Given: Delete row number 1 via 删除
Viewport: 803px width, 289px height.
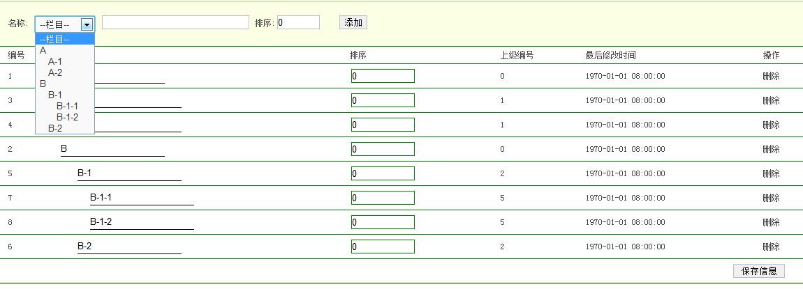Looking at the screenshot, I should tap(771, 76).
